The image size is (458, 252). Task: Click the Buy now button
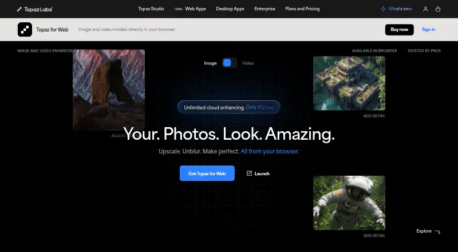click(399, 30)
